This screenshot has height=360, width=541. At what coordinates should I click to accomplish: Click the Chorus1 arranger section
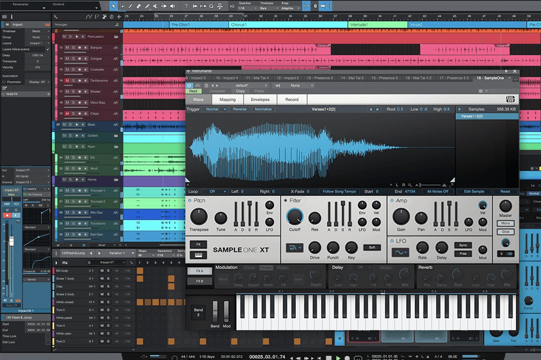coord(288,25)
